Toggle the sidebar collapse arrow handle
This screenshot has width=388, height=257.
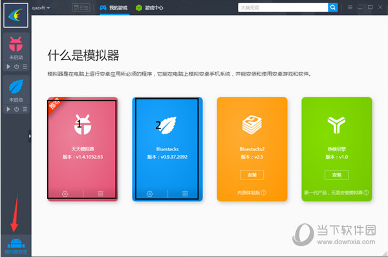click(x=30, y=136)
